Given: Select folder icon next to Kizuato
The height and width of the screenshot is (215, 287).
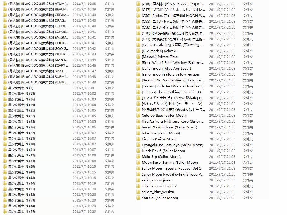Looking at the screenshot, I should (138, 139).
